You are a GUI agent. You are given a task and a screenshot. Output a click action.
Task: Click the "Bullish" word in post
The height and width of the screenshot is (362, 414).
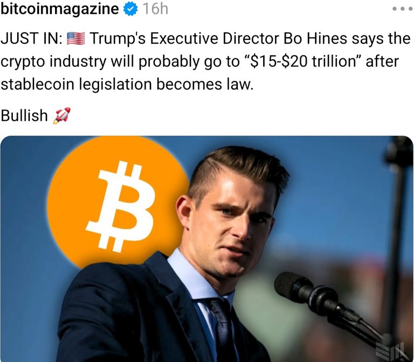click(24, 115)
